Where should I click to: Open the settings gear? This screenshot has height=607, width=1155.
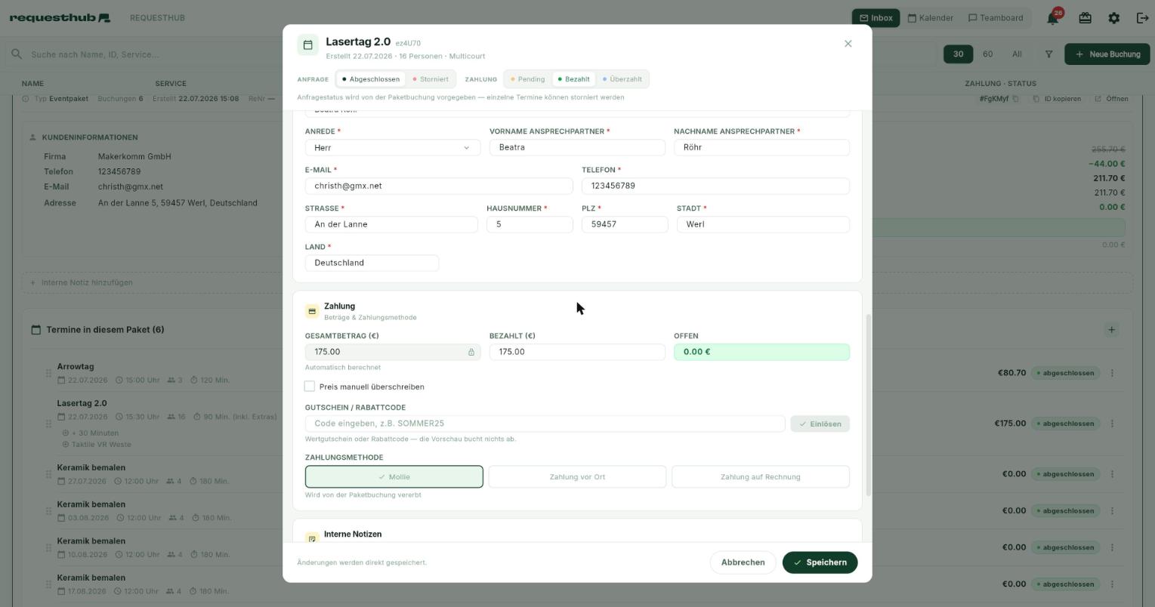pos(1113,18)
